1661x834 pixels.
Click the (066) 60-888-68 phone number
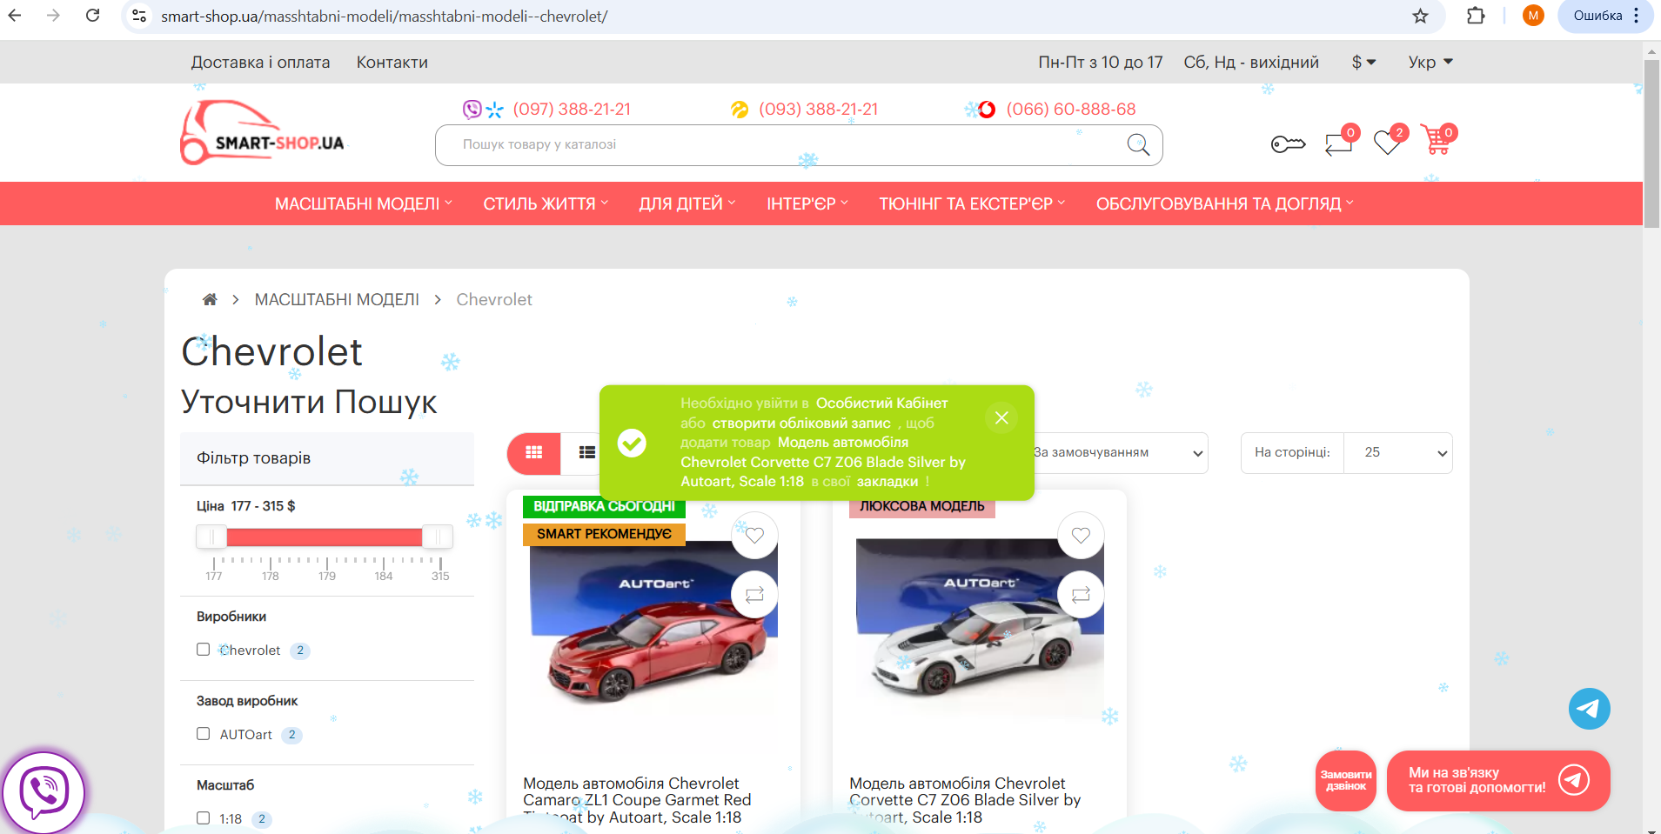click(1071, 109)
